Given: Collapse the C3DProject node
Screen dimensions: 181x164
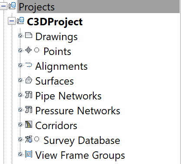Looking at the screenshot, I should coord(12,21).
